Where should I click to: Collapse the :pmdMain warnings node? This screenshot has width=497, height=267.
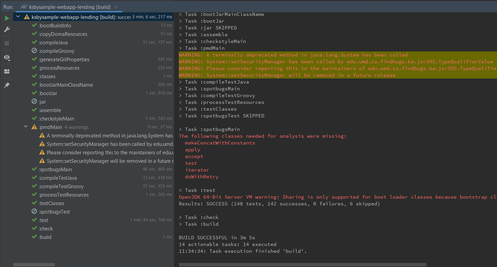click(x=26, y=127)
